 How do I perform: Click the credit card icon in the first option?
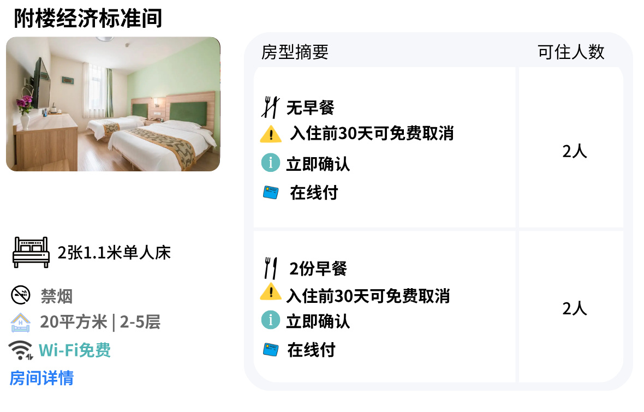(271, 192)
